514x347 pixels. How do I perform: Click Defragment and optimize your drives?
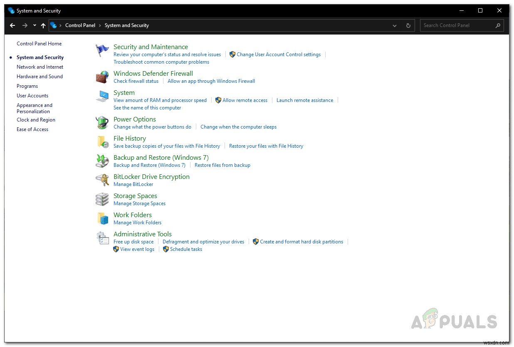click(203, 242)
